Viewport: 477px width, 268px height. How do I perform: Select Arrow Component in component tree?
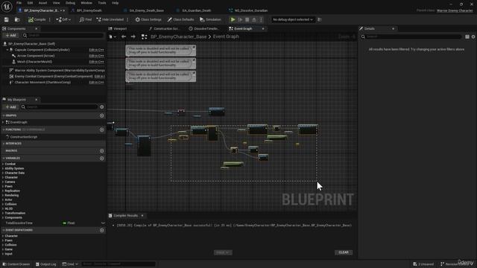(36, 56)
